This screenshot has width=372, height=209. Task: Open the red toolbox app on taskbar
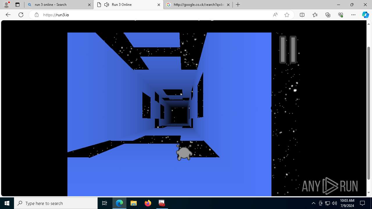click(x=162, y=203)
